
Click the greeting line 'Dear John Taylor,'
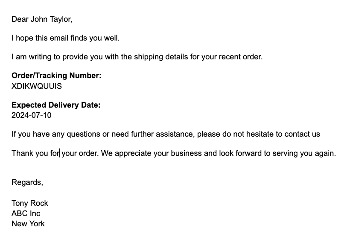tap(42, 19)
